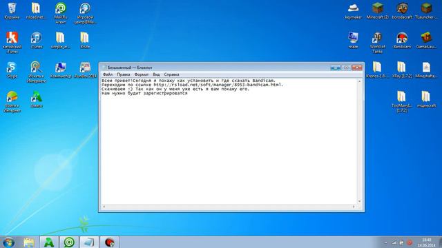Click the line starting with 'Скачиваем :)'
This screenshot has height=248, width=442.
tap(175, 89)
